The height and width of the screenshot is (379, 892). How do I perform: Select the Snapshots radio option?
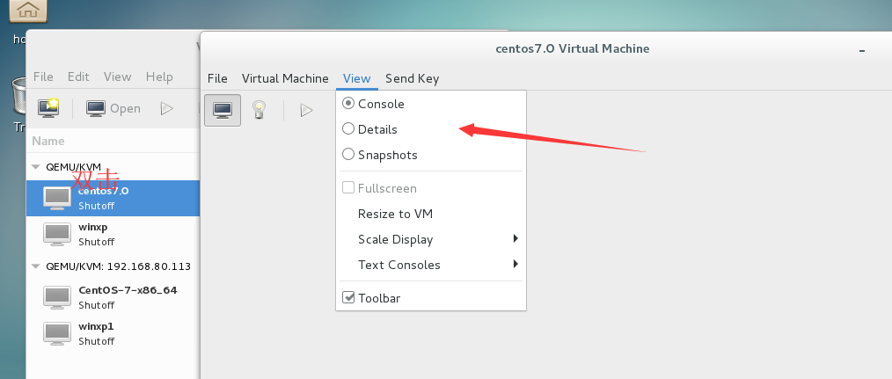348,154
